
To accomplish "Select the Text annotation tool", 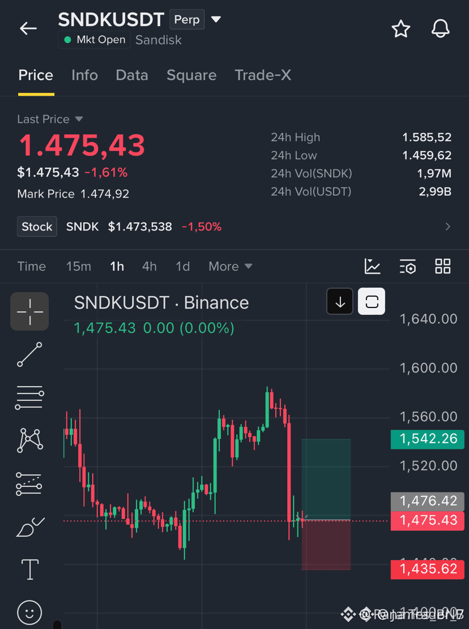I will [29, 570].
